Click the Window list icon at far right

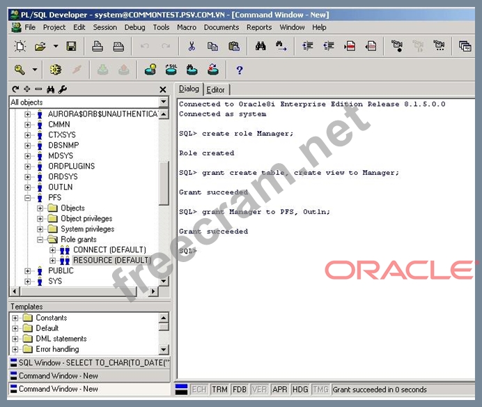tap(465, 47)
